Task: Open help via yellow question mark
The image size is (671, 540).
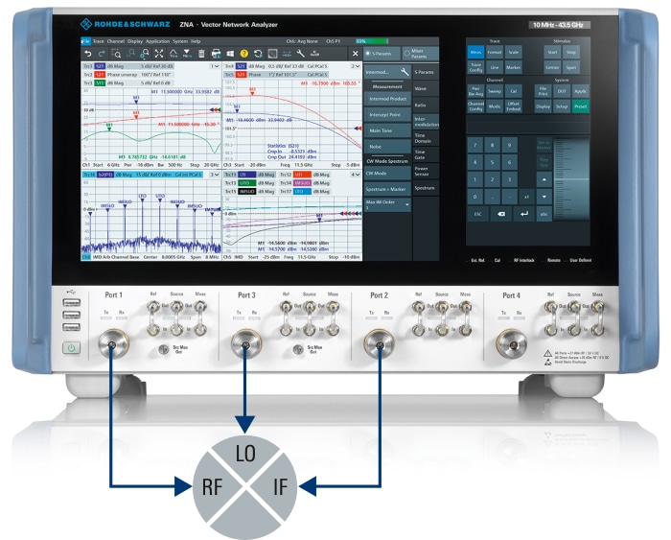Action: tap(243, 54)
